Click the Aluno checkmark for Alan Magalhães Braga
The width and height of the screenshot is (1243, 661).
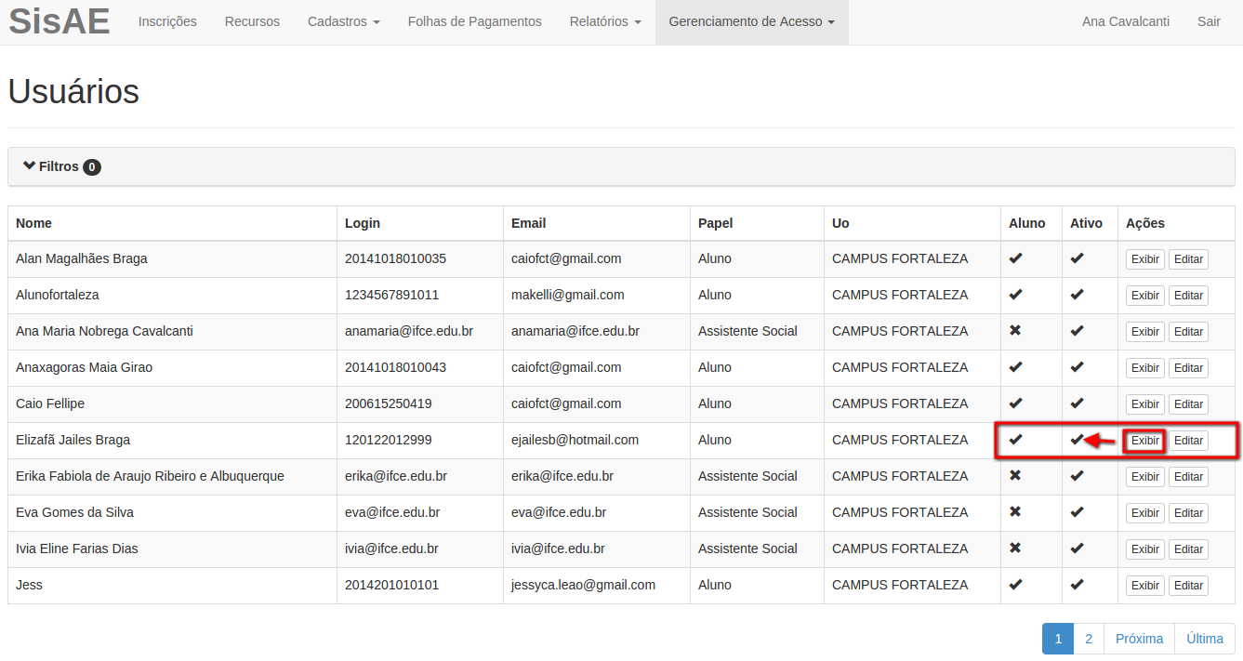1015,258
